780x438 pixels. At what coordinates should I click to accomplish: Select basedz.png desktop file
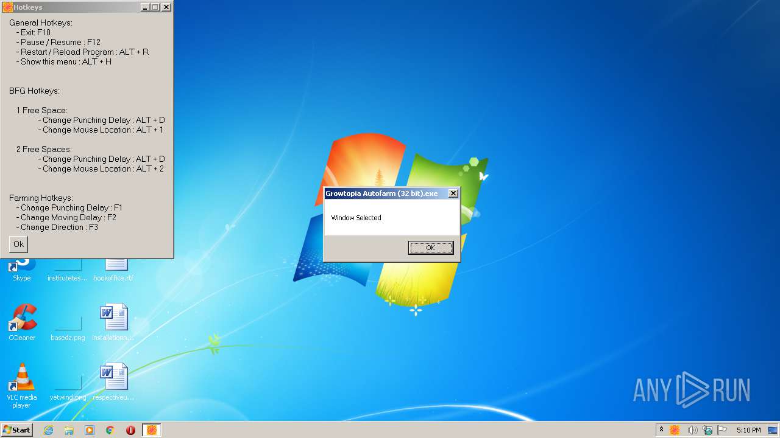68,329
